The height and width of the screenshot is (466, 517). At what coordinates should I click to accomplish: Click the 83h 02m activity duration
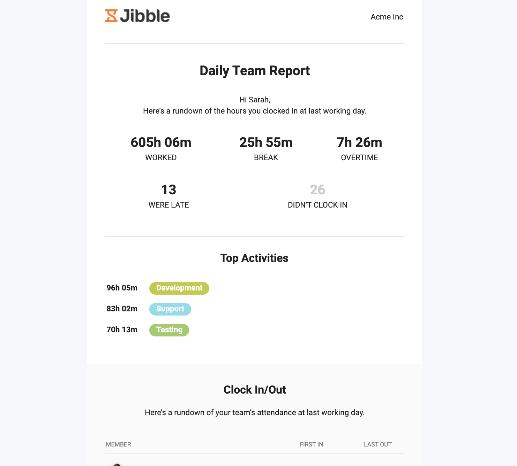click(x=122, y=309)
